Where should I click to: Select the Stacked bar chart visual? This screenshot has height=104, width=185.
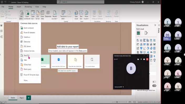tap(138, 40)
